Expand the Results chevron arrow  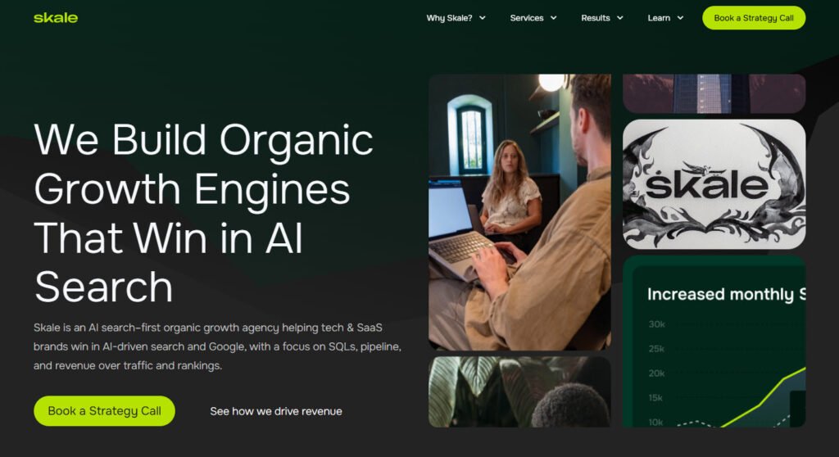[x=619, y=18]
